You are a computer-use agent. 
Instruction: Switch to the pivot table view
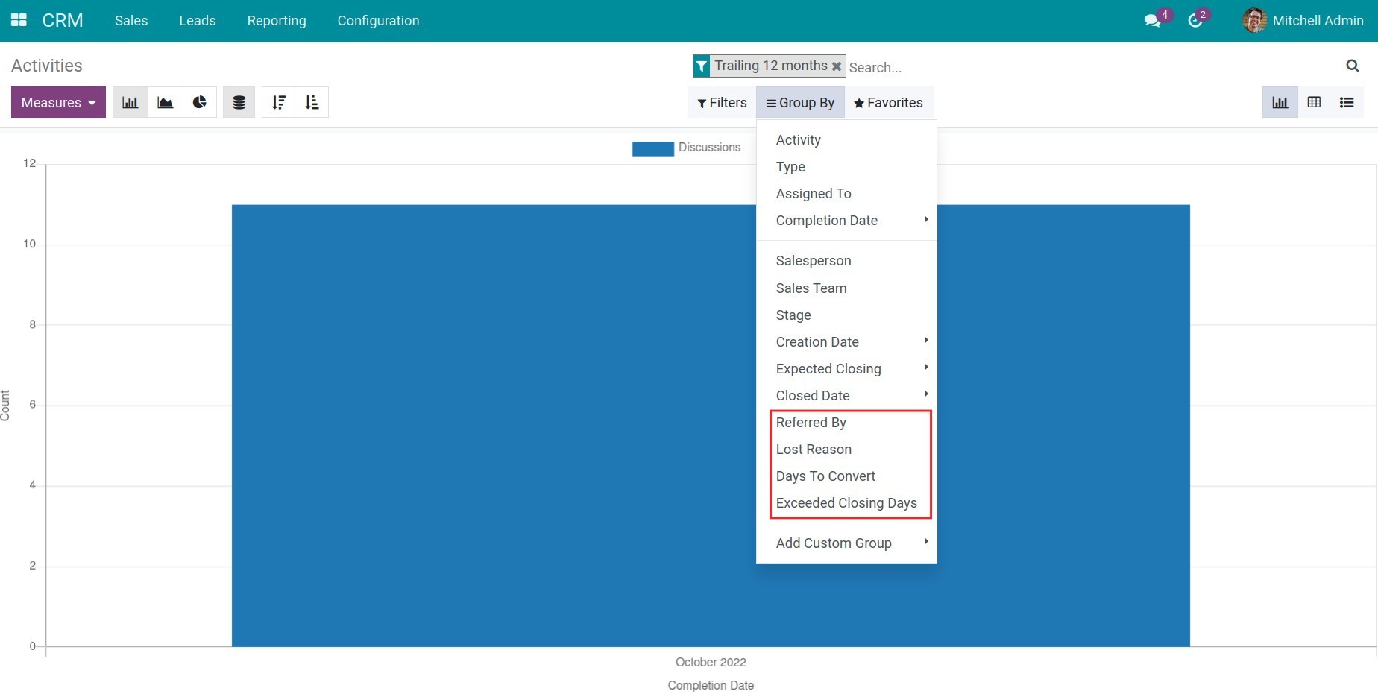tap(1315, 102)
